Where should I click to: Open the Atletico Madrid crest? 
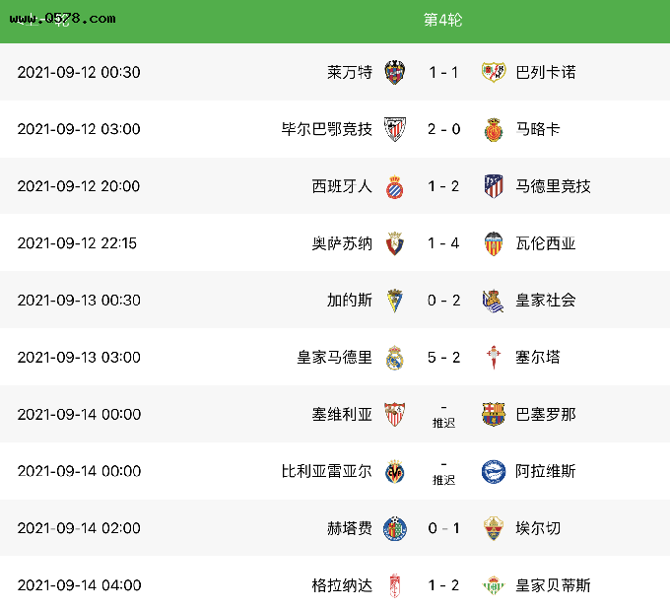pyautogui.click(x=494, y=186)
